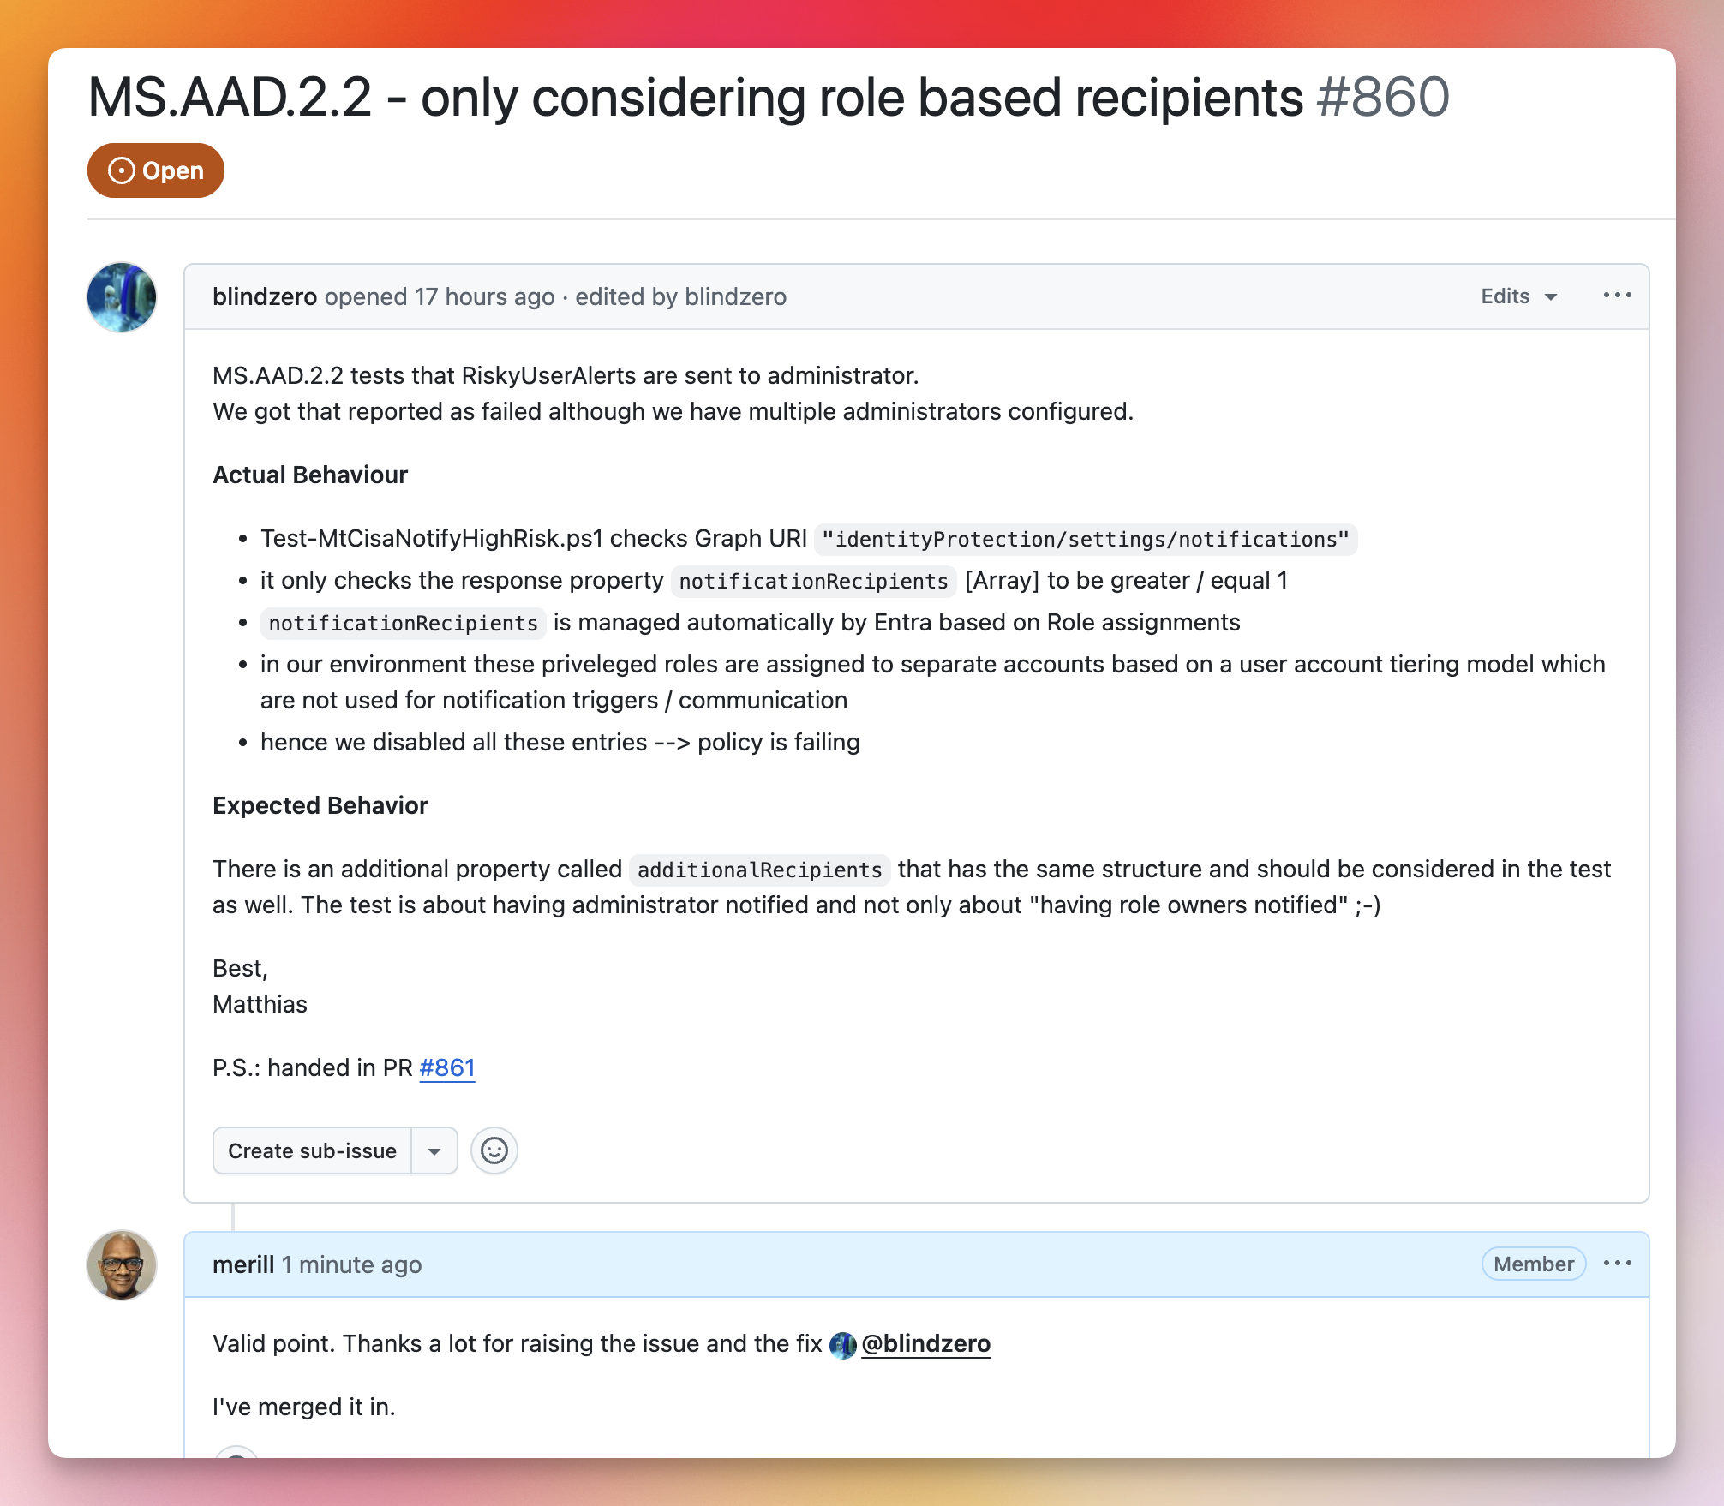Screen dimensions: 1724x1506
Task: Open the three-dot menu on merill's comment
Action: pos(1617,1264)
